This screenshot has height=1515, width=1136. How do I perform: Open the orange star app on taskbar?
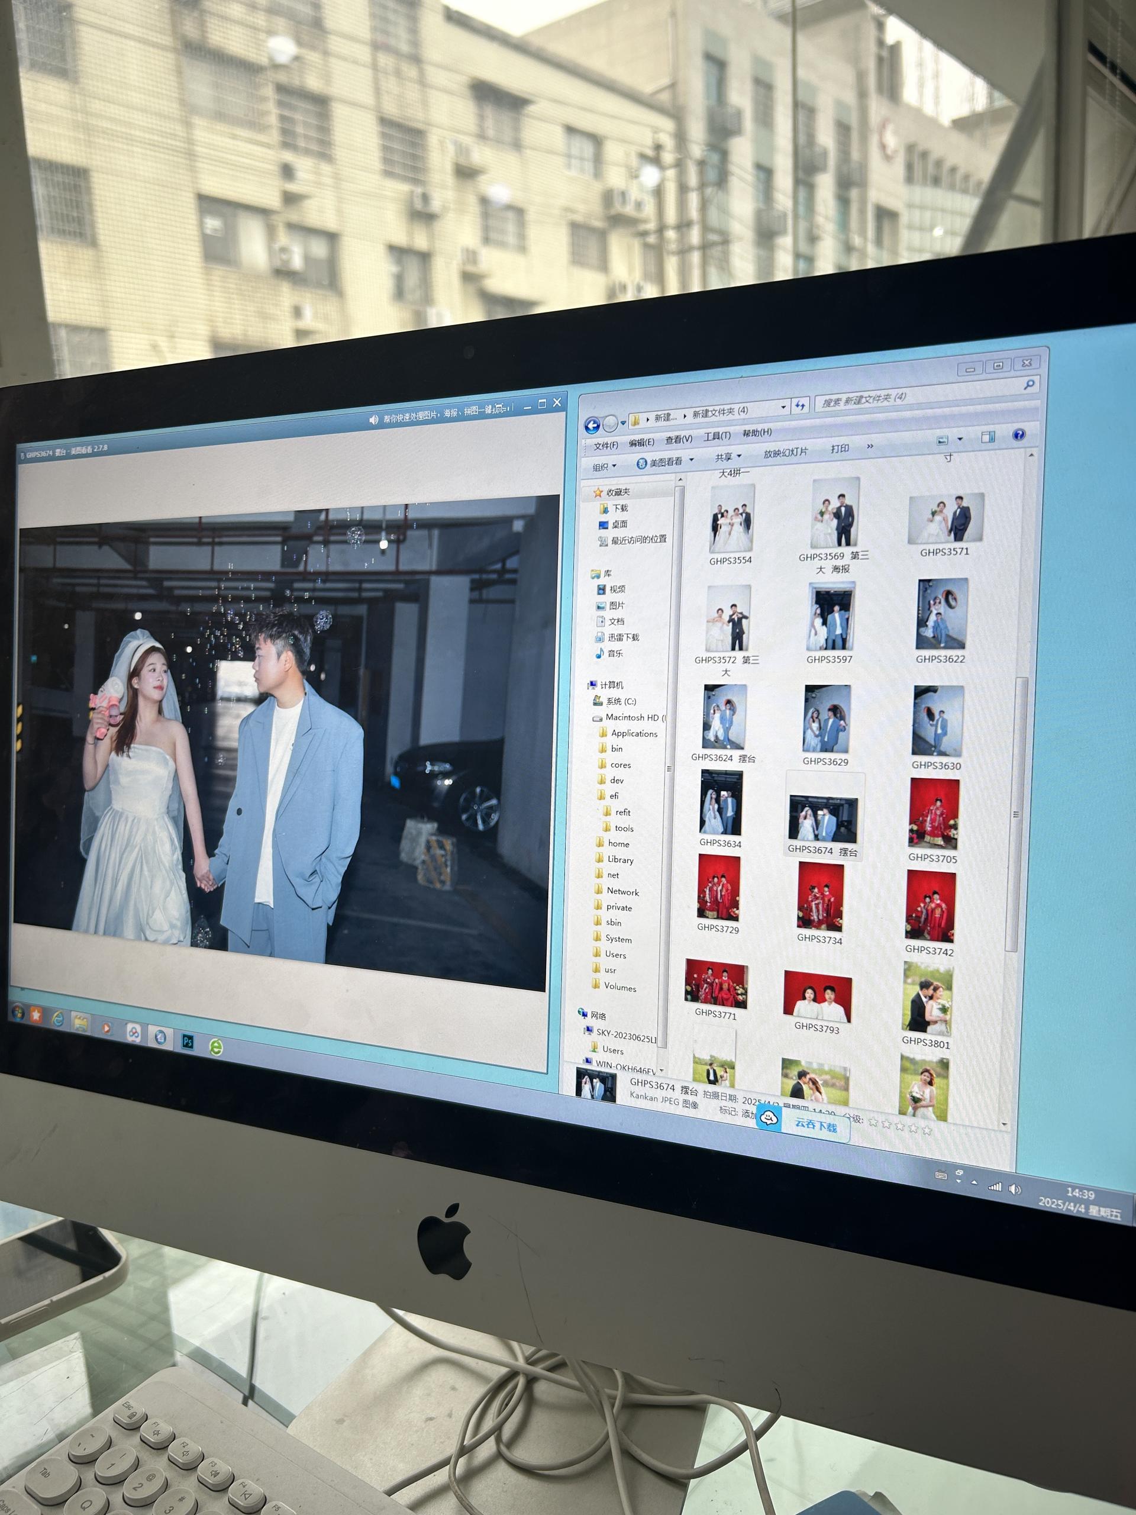point(36,1016)
